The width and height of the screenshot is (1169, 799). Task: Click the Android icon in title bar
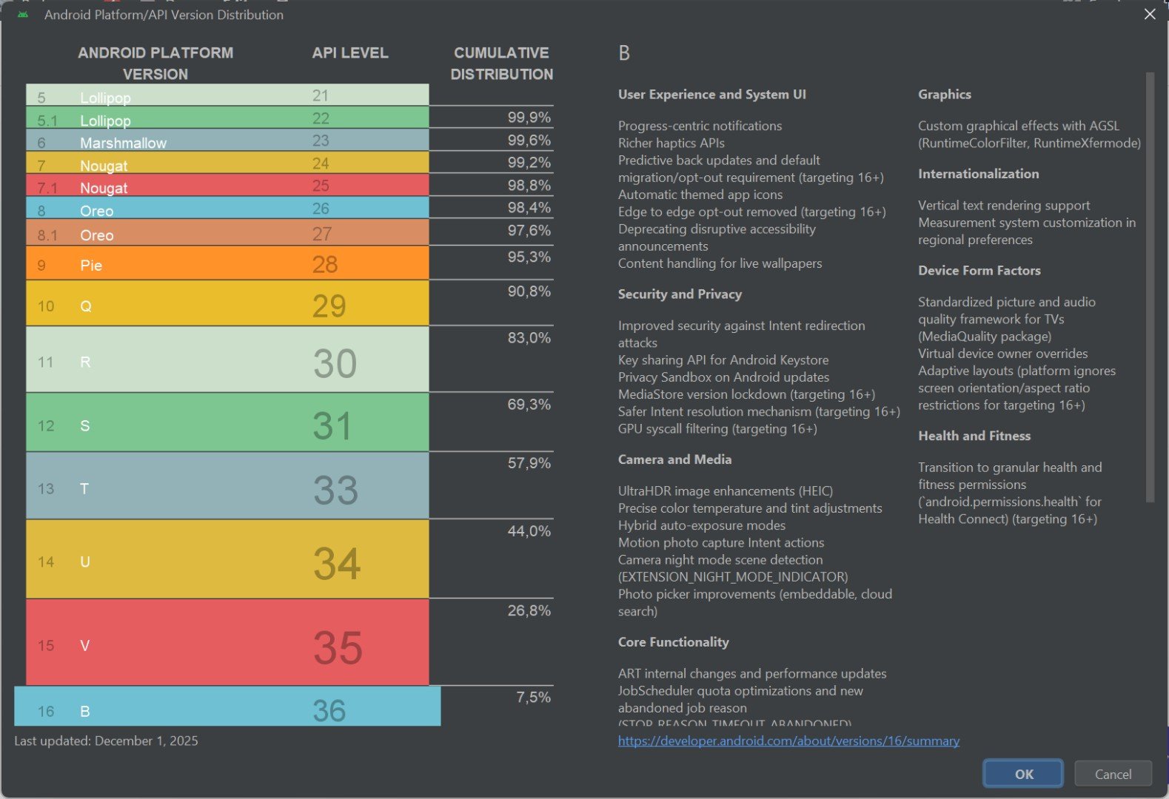coord(23,14)
